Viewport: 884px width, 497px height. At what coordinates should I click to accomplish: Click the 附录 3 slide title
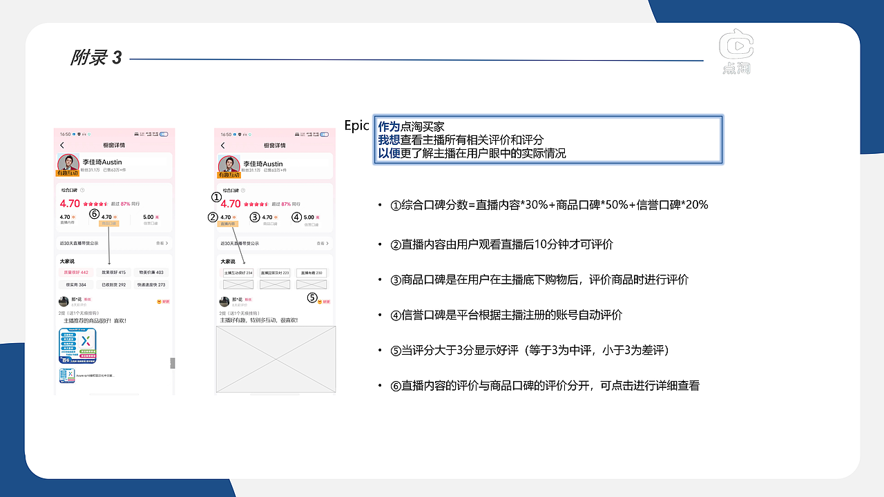pos(96,58)
